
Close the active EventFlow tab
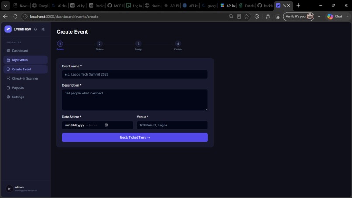(x=289, y=6)
